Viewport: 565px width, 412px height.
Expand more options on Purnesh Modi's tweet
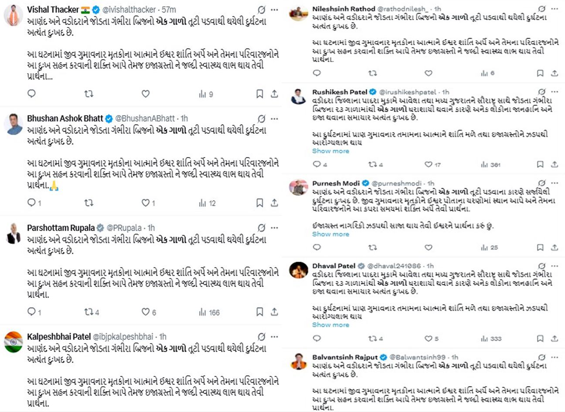pos(555,183)
